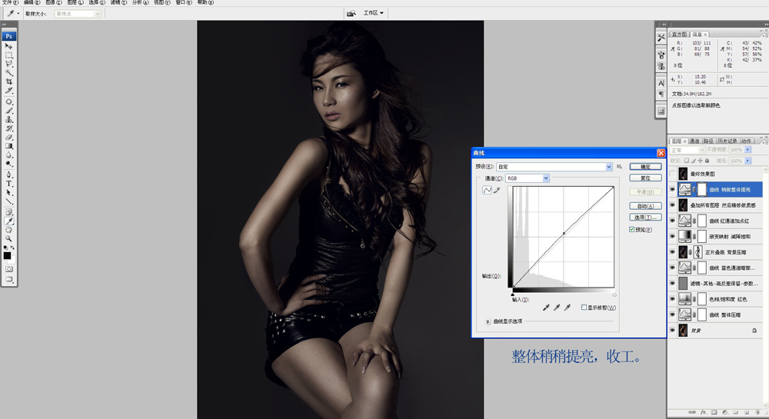Select the Path Selection tool
769x419 pixels.
coord(8,193)
